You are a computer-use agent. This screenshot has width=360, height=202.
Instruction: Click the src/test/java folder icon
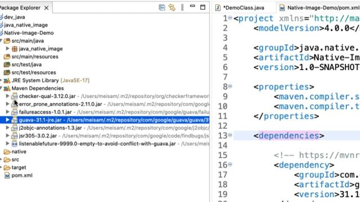point(7,65)
